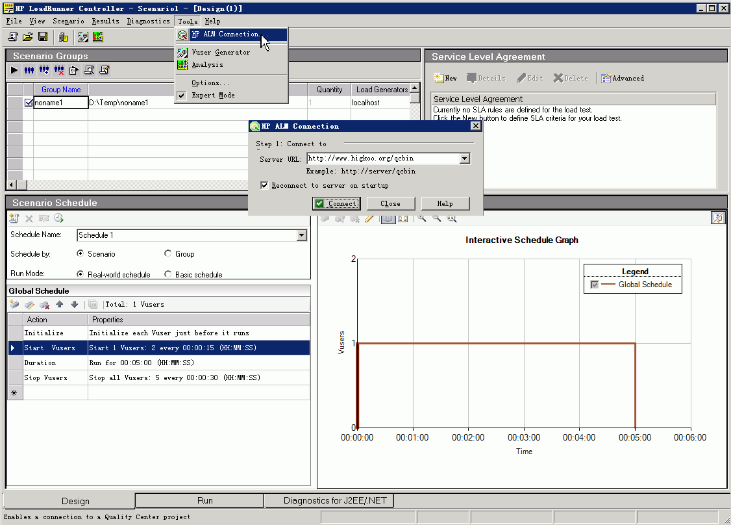Click the Scenario Groups left scroll arrow

point(12,185)
